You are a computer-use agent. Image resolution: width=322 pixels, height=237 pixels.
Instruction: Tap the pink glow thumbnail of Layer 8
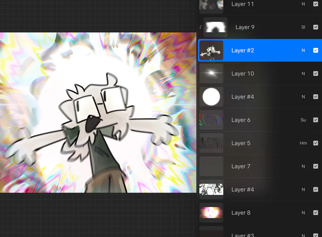pyautogui.click(x=211, y=213)
